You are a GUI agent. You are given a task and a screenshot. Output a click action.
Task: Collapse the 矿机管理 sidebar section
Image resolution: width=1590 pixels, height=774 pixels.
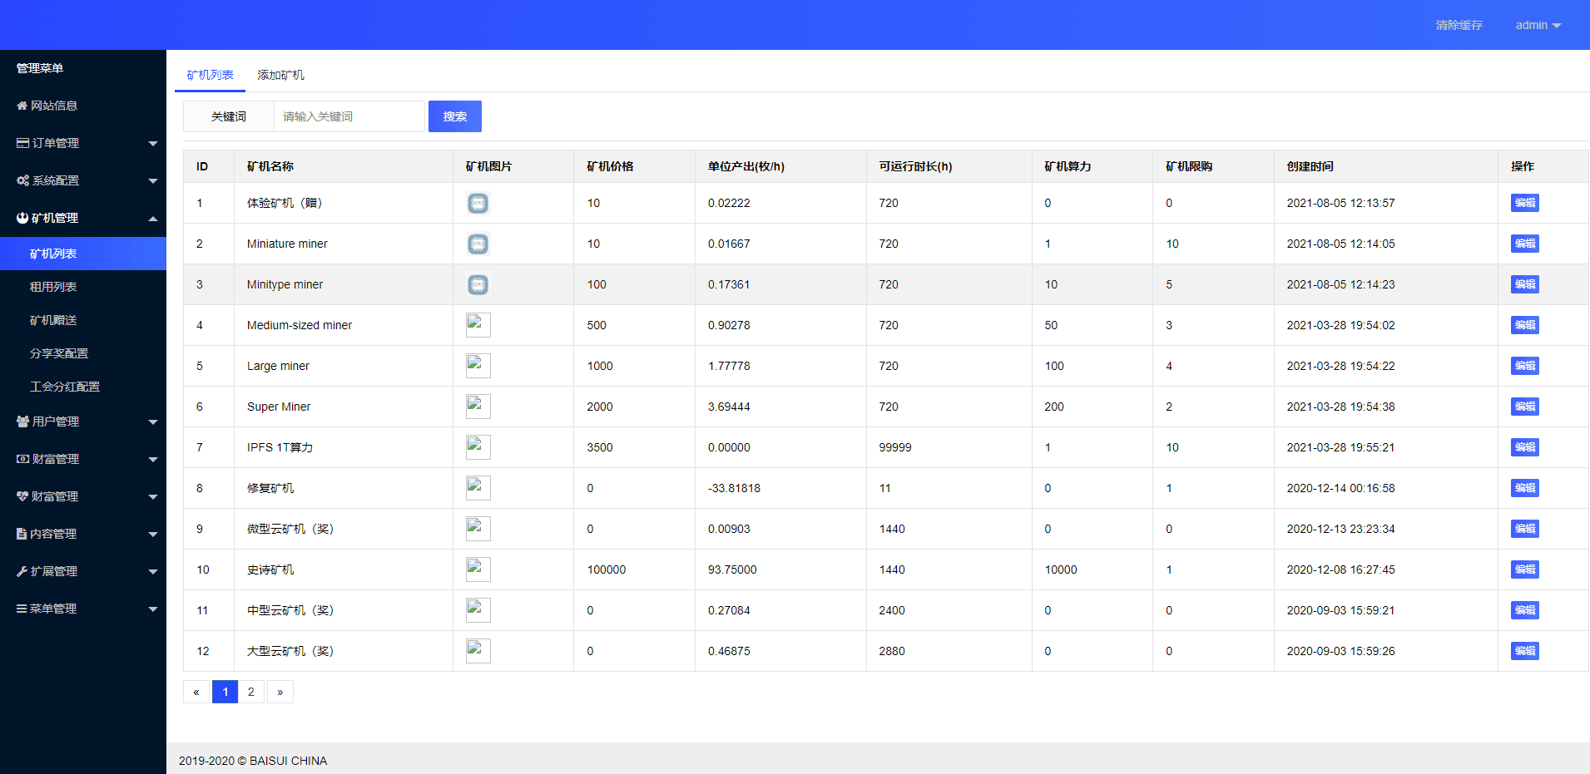(x=152, y=219)
